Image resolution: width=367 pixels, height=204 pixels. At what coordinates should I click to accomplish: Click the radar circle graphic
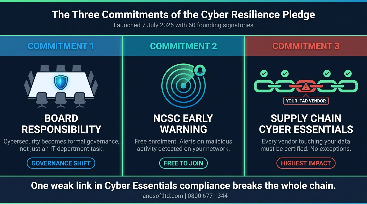(x=183, y=85)
